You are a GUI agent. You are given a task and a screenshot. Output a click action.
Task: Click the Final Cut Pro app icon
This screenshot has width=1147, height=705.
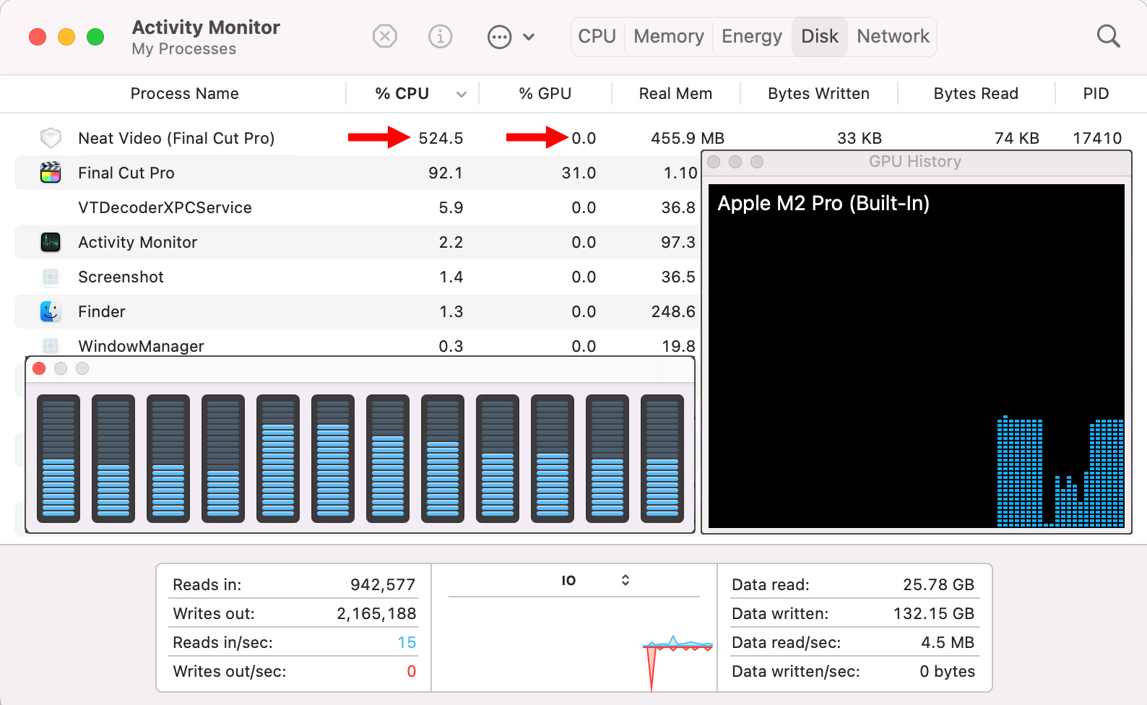pyautogui.click(x=51, y=173)
